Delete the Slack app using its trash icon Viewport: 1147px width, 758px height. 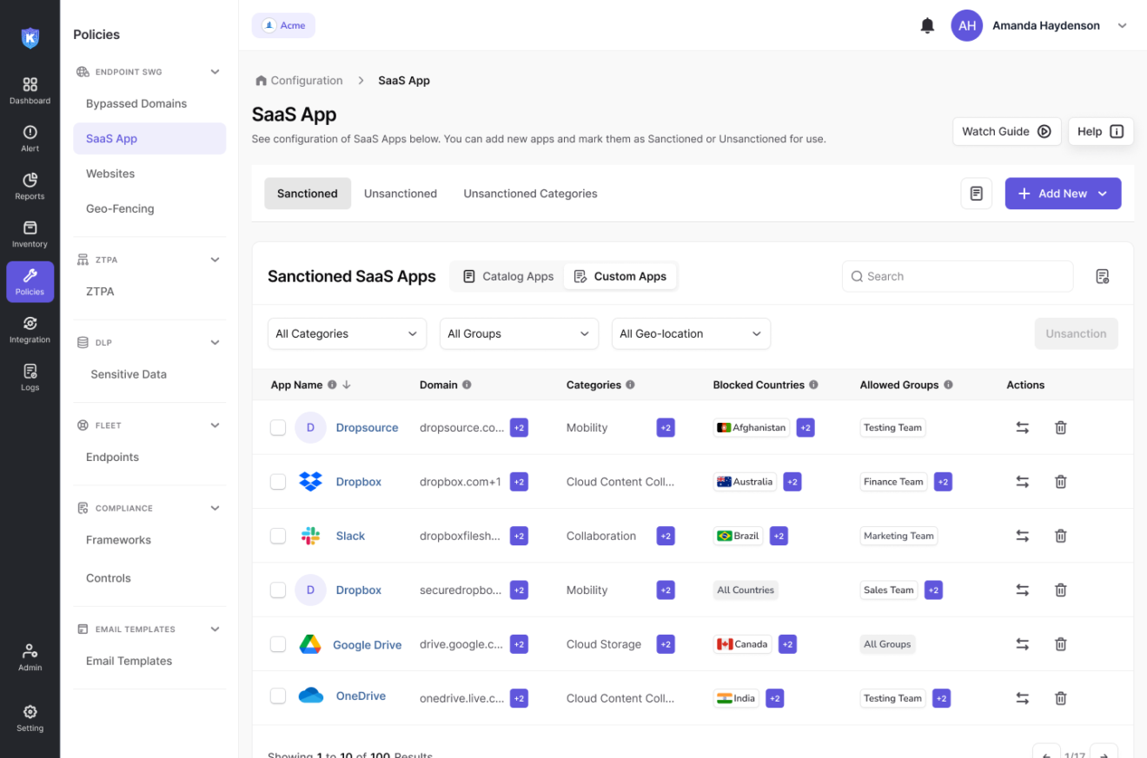click(1060, 536)
